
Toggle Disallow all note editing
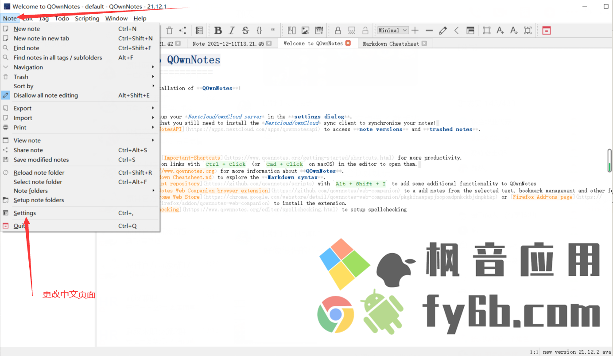click(x=80, y=95)
